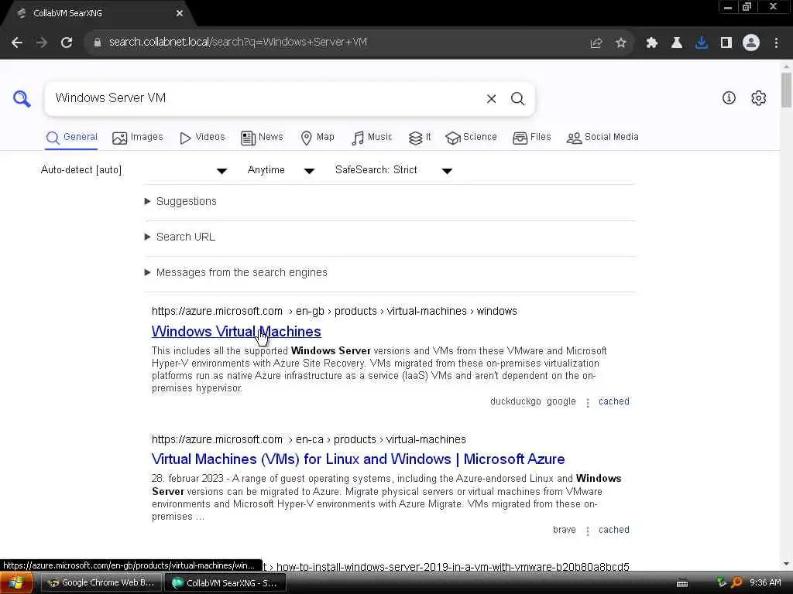The width and height of the screenshot is (793, 594).
Task: Click the duckduckgo engine label
Action: coord(515,401)
